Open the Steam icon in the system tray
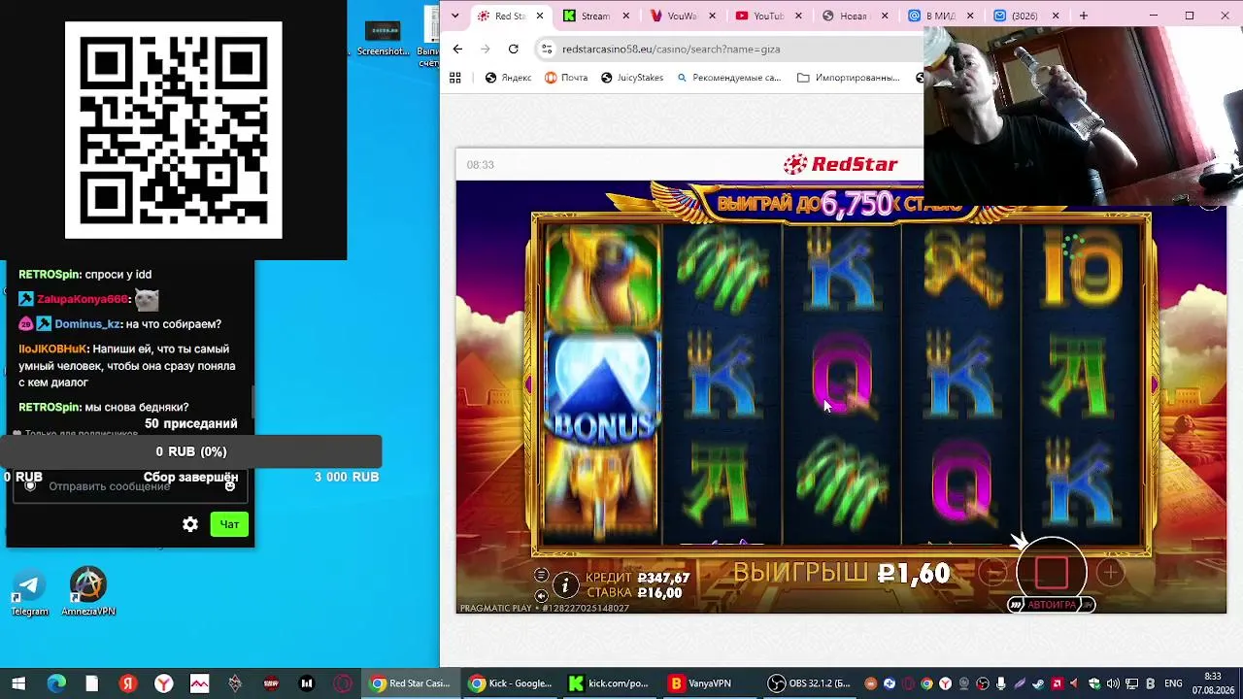This screenshot has height=699, width=1243. [1039, 683]
